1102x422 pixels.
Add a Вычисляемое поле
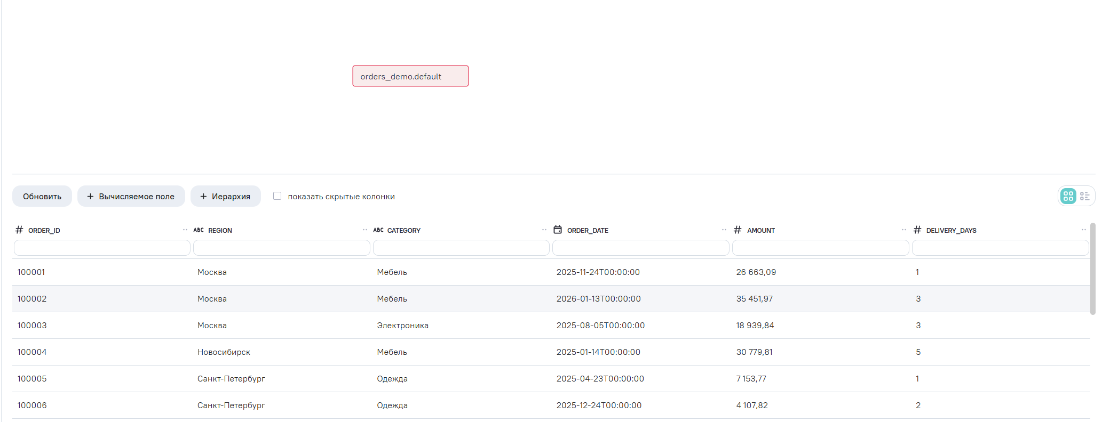click(x=131, y=196)
